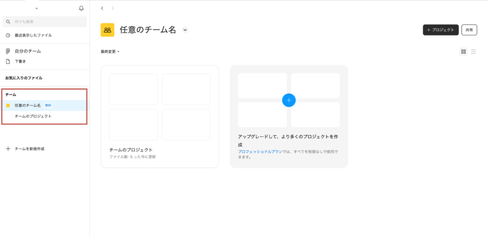Click the blue plus circle to add project
The image size is (488, 237).
[x=289, y=100]
